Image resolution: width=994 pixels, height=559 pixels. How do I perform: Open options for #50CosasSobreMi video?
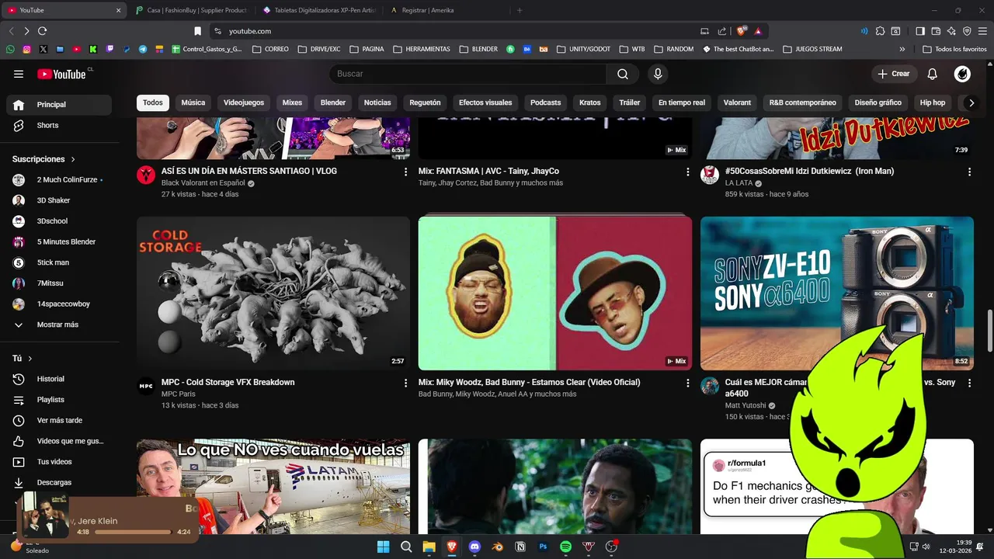tap(969, 172)
